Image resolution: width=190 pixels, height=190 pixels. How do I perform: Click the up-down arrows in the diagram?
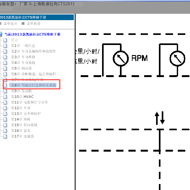(x=160, y=118)
